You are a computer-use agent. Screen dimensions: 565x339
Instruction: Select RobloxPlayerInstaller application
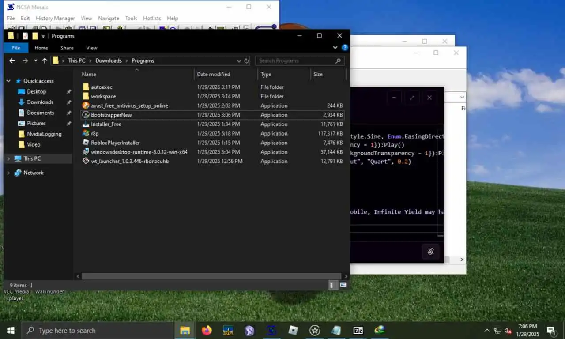coord(115,143)
